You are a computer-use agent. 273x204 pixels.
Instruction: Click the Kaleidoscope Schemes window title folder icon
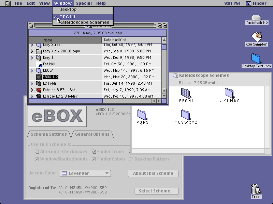click(x=175, y=75)
